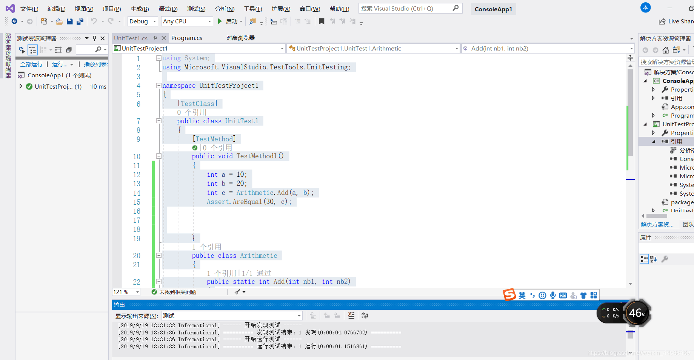Save the current file with the disk icon
694x360 pixels.
coord(70,21)
